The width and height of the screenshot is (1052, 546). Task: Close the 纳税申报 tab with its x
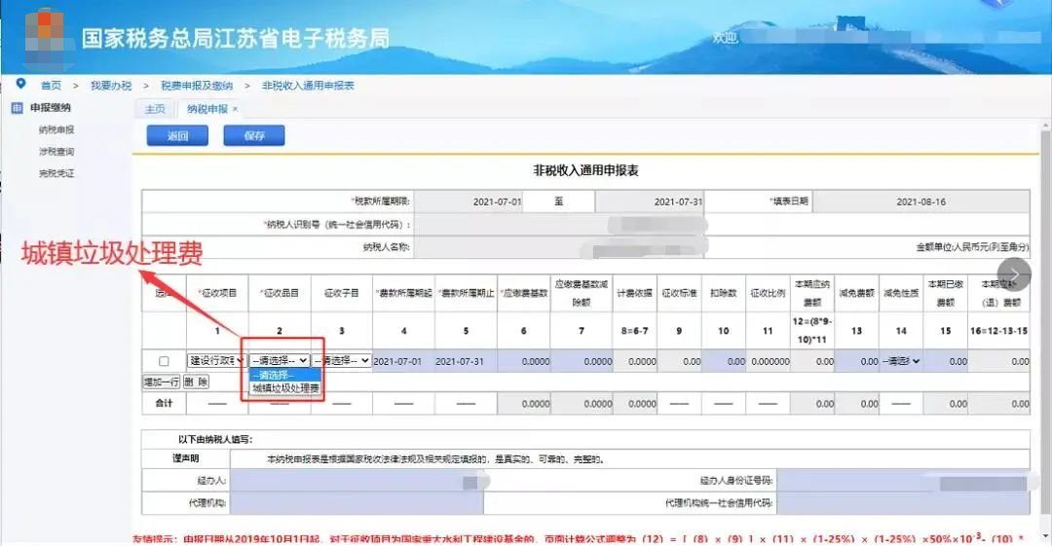(235, 109)
